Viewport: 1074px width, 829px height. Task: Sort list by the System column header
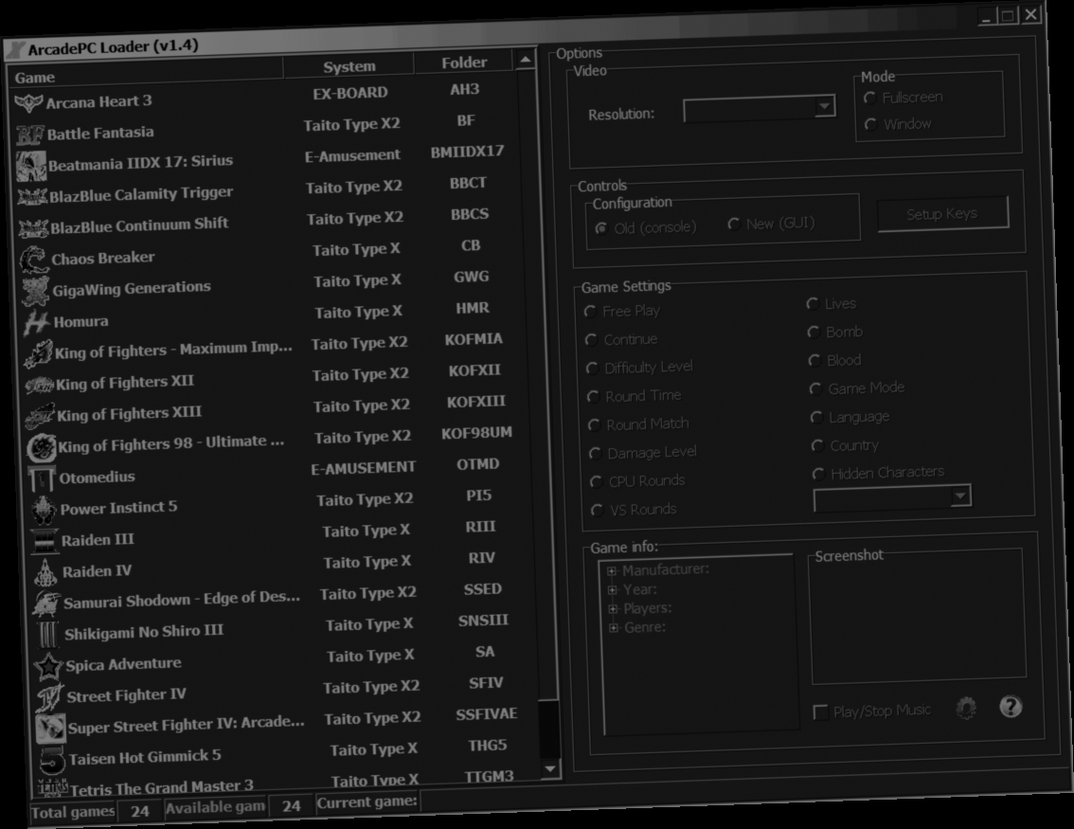pyautogui.click(x=349, y=66)
